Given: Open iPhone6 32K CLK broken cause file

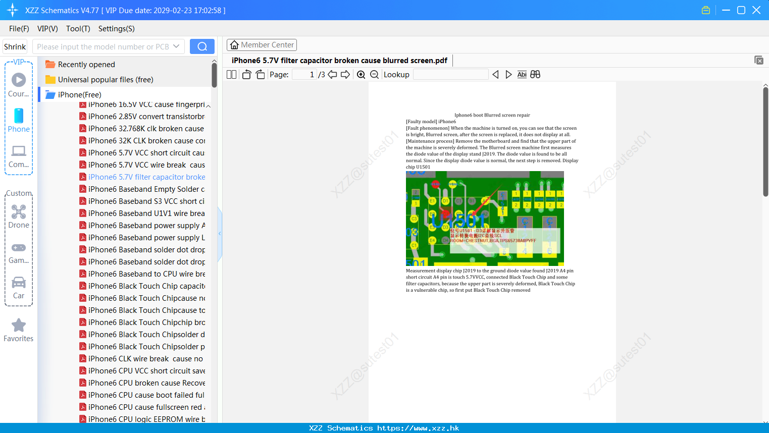Looking at the screenshot, I should tap(142, 141).
